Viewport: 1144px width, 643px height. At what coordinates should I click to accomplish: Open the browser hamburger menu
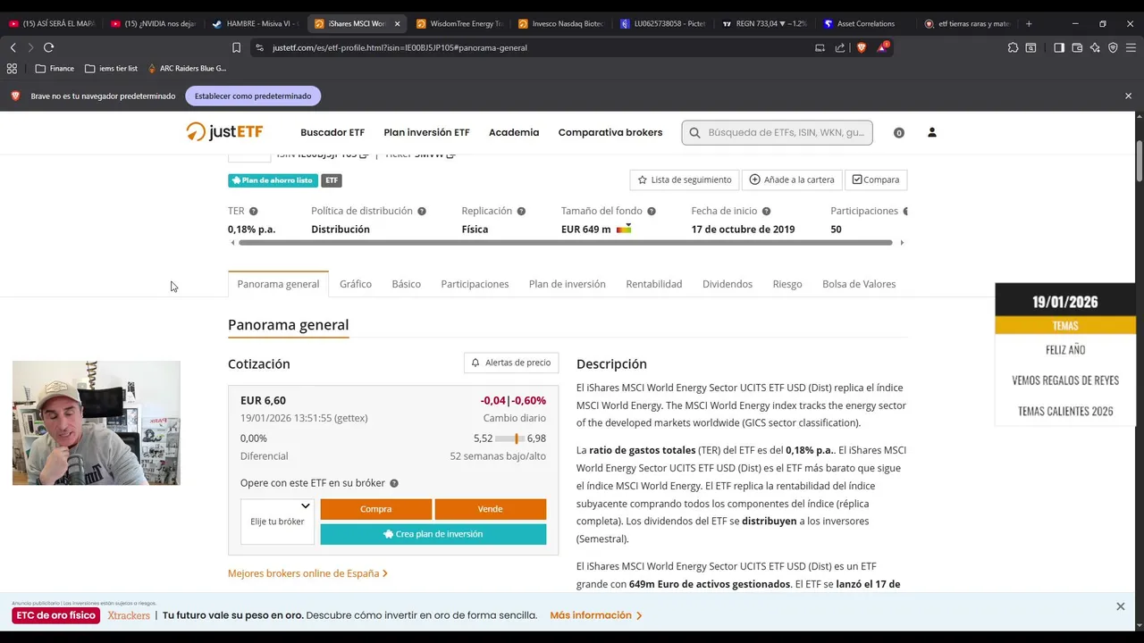click(x=1131, y=47)
